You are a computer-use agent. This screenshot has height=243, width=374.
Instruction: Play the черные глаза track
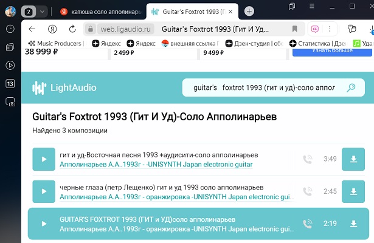[x=44, y=191]
